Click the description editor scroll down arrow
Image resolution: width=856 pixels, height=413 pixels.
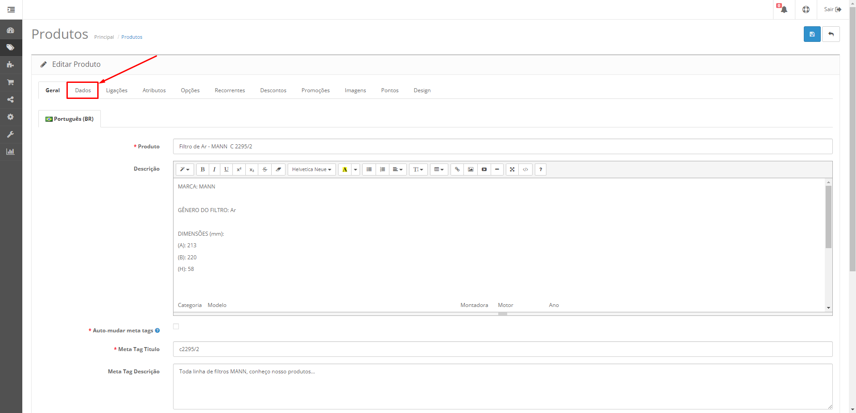(x=828, y=308)
